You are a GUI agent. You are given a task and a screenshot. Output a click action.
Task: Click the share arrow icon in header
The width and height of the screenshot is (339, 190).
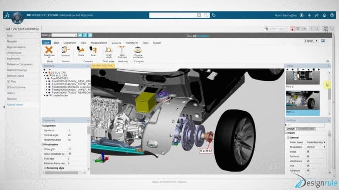tap(317, 15)
